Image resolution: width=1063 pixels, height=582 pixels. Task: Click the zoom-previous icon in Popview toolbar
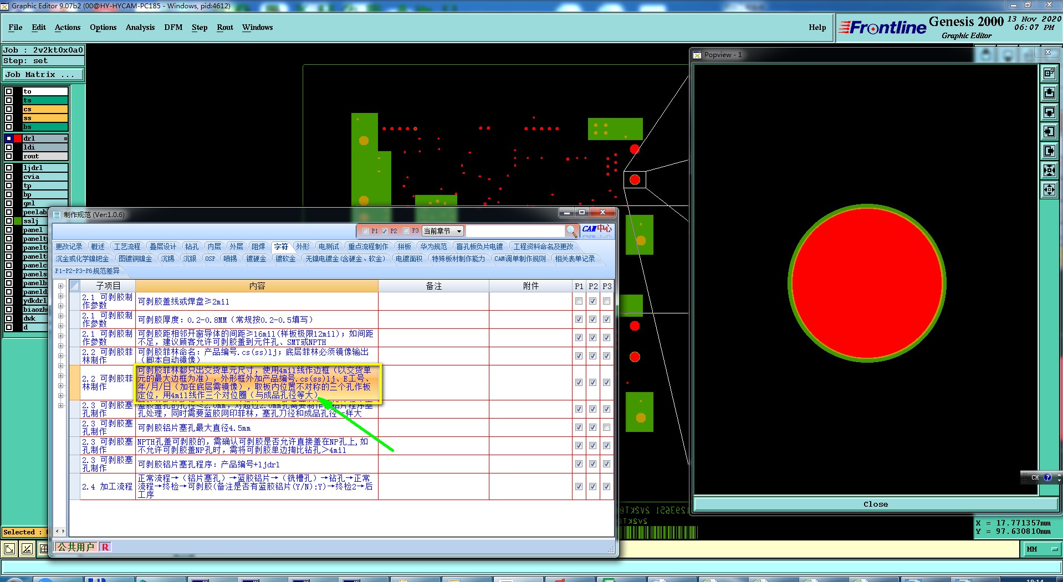[1049, 73]
